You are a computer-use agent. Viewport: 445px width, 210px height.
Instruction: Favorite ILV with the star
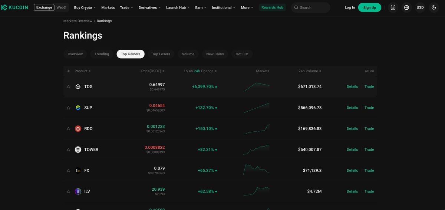69,191
